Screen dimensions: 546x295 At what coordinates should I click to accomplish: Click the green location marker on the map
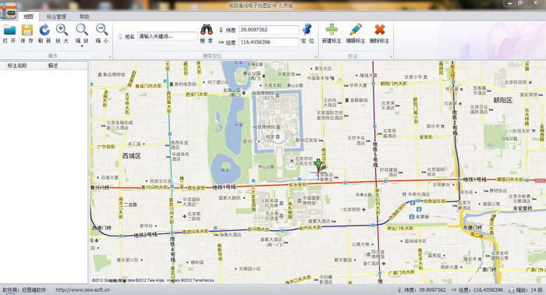(318, 165)
